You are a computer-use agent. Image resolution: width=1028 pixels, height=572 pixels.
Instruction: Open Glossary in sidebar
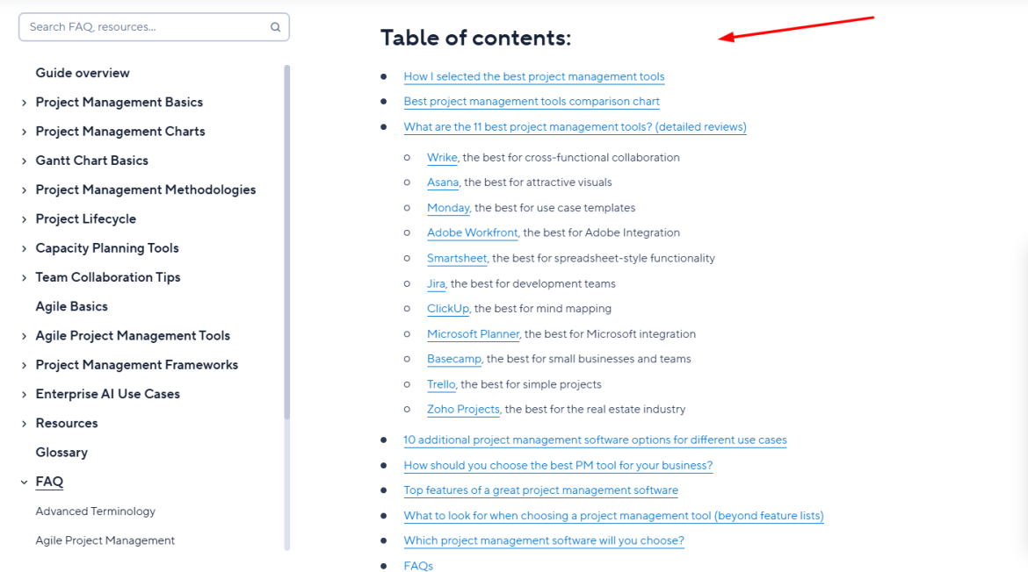61,452
